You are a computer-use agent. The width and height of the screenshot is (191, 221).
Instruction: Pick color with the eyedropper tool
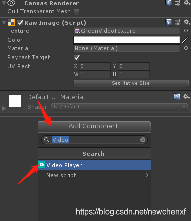[185, 40]
